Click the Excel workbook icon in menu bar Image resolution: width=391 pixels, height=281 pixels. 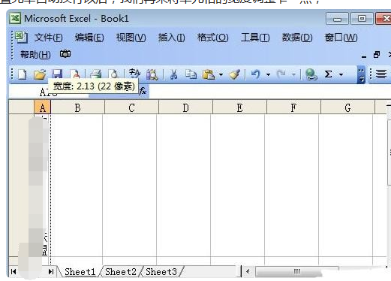(21, 38)
